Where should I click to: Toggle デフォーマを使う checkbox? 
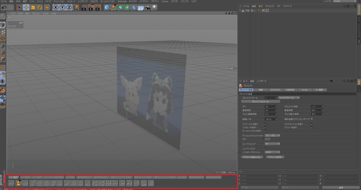(312, 127)
